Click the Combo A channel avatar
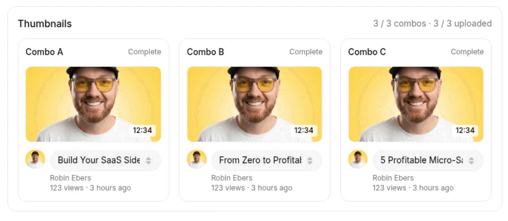508x221 pixels. 35,159
